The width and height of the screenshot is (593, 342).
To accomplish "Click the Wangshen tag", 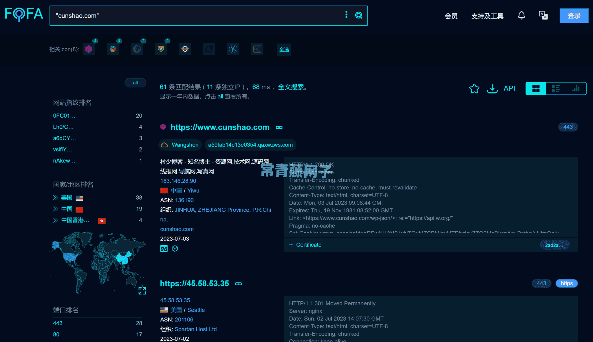I will pos(180,145).
